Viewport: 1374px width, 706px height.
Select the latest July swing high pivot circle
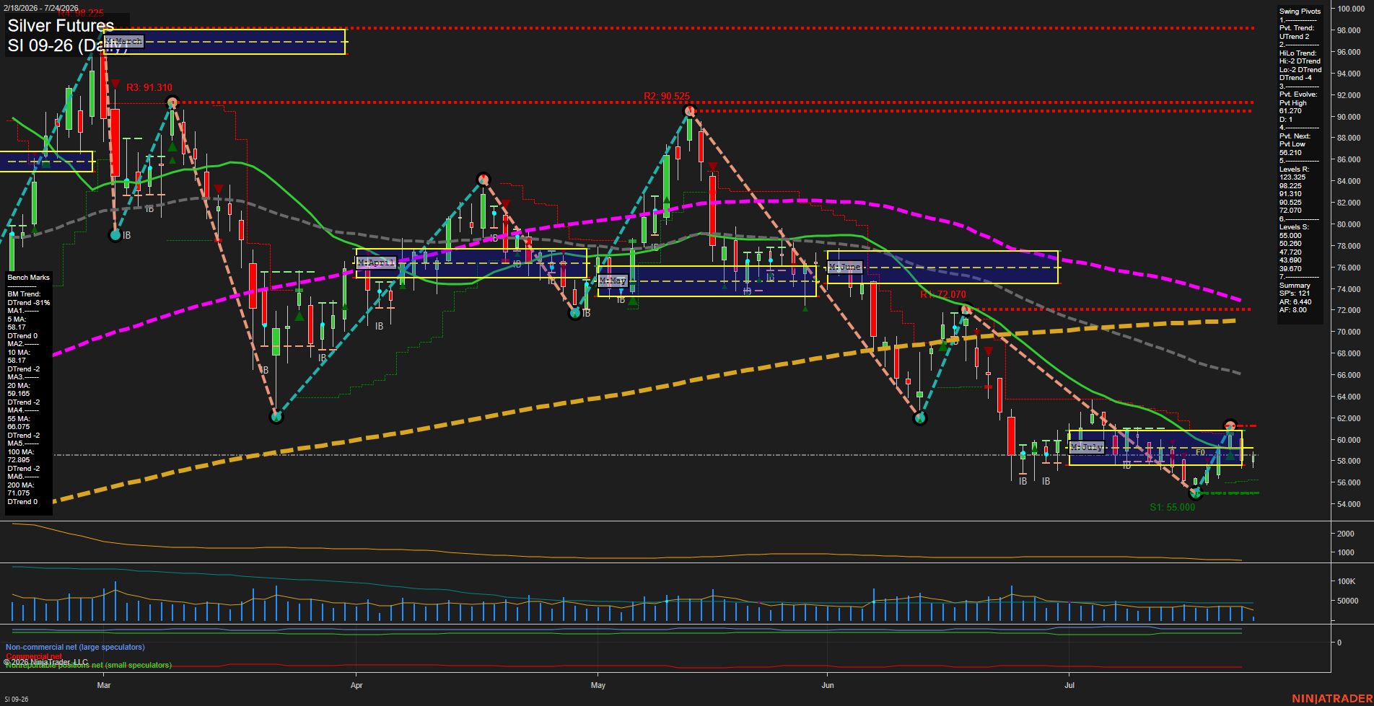pos(1230,425)
